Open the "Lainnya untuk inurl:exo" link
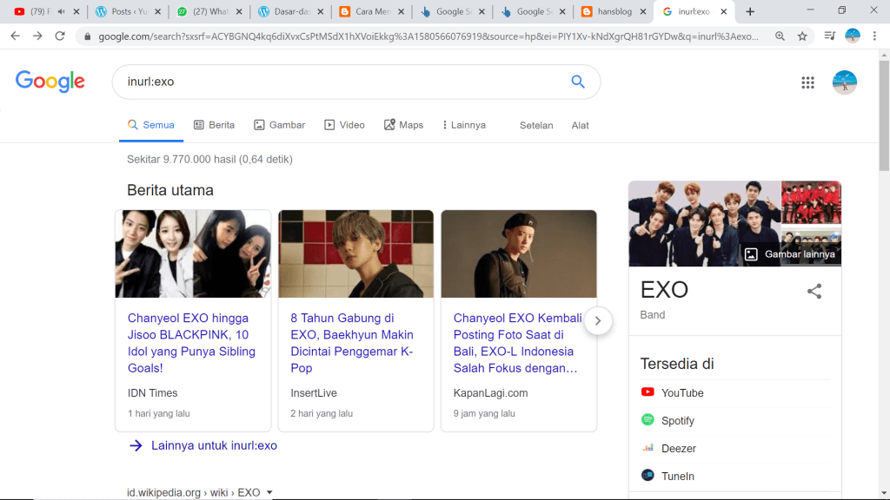The width and height of the screenshot is (890, 500). click(214, 445)
